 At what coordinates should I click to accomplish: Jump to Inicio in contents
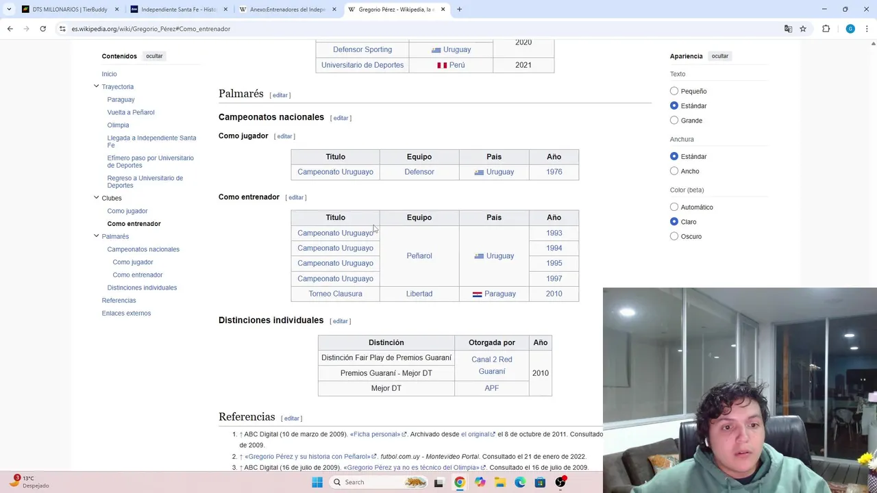109,74
